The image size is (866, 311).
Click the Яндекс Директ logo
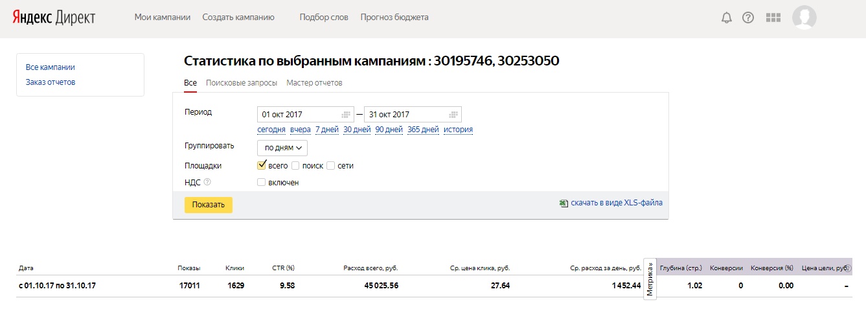54,17
